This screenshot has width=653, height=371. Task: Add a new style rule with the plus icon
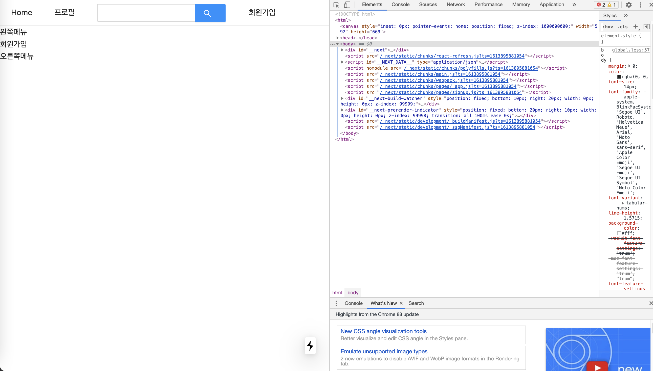pos(635,26)
